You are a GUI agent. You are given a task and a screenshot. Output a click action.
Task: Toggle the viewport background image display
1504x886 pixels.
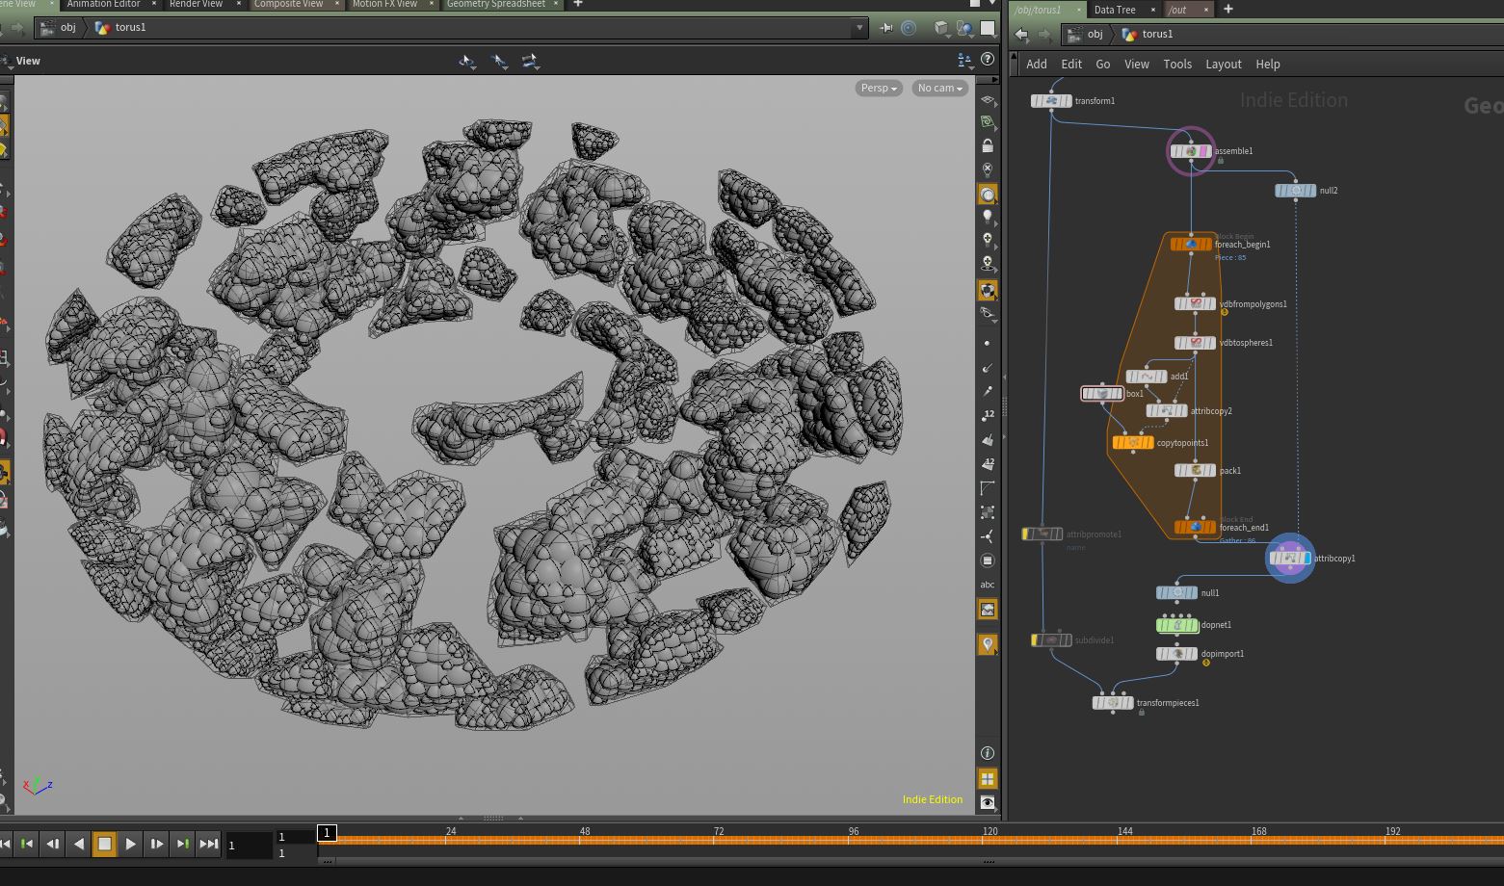pyautogui.click(x=988, y=610)
